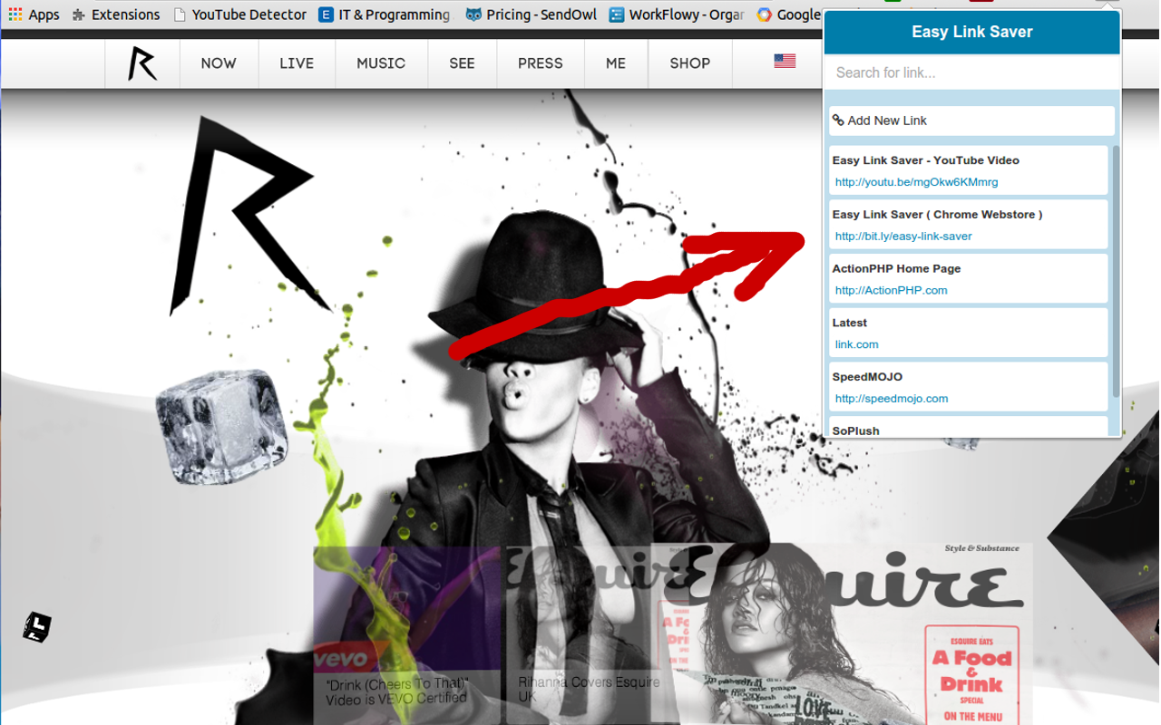The width and height of the screenshot is (1161, 725).
Task: Select the 'SoPlush' entry title
Action: coord(855,430)
